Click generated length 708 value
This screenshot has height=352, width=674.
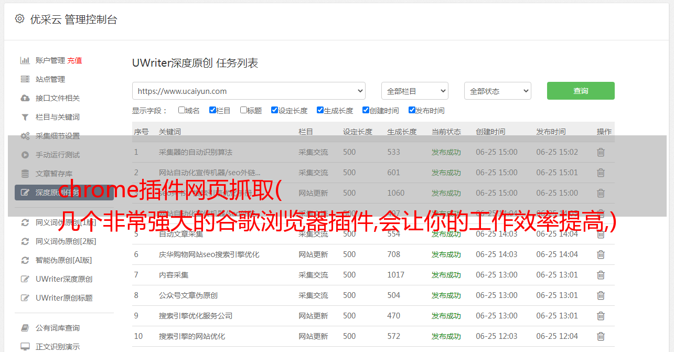(394, 254)
